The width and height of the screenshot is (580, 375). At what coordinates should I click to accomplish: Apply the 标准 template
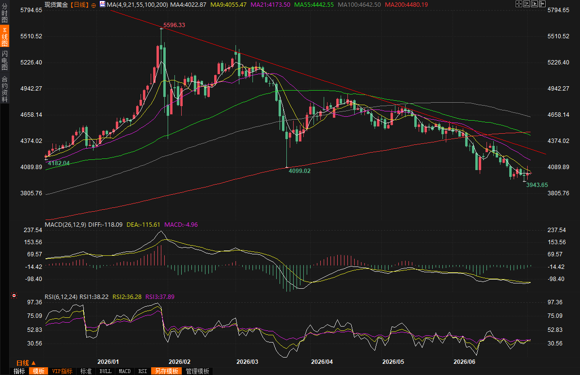(x=86, y=371)
